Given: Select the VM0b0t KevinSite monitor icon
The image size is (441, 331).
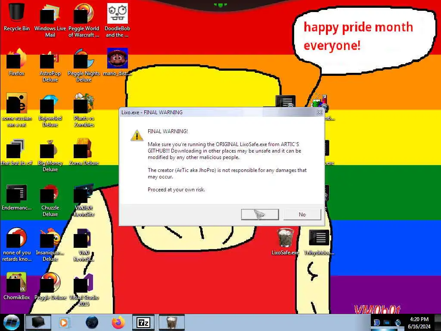Looking at the screenshot, I should [x=84, y=200].
